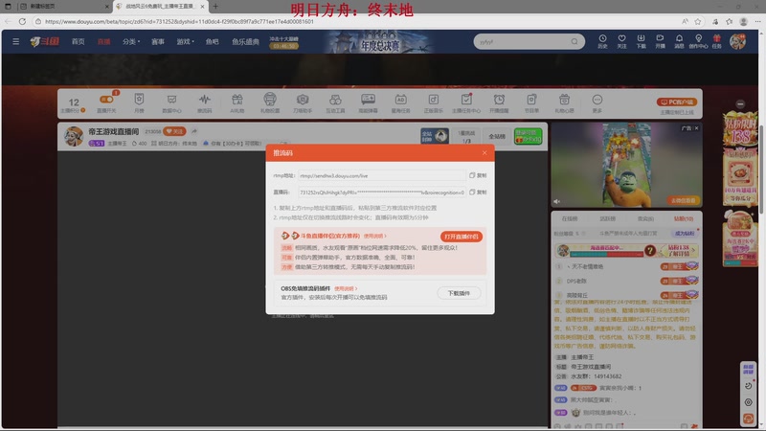Click the search magnifier icon
Viewport: 766px width, 431px height.
click(574, 41)
